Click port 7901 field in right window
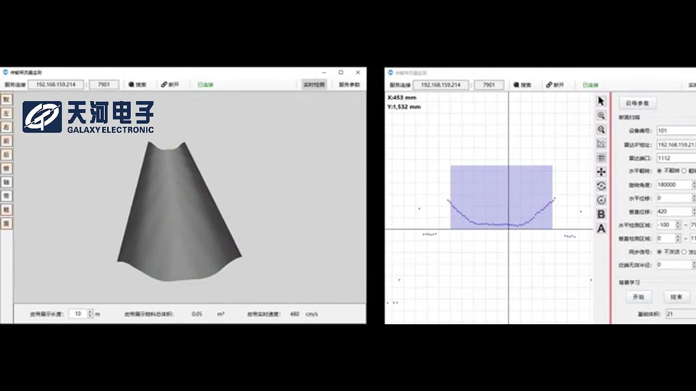This screenshot has height=391, width=696. click(x=489, y=85)
